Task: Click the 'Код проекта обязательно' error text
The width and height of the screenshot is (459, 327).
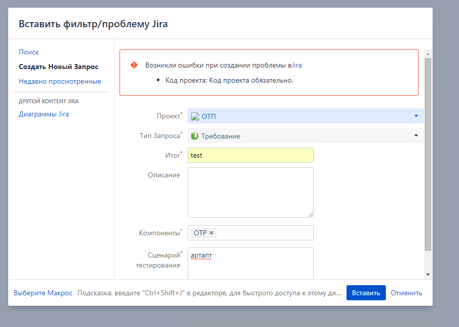Action: click(x=229, y=81)
